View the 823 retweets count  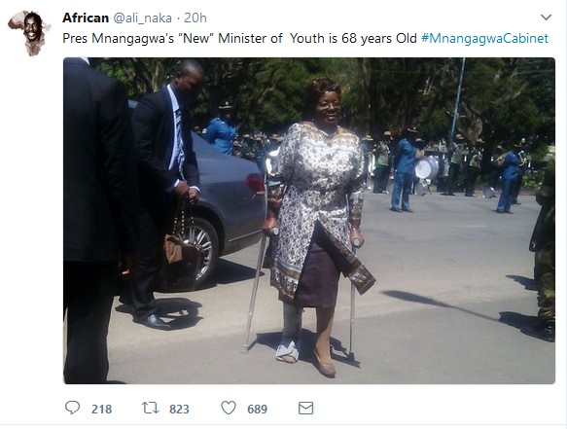click(179, 410)
